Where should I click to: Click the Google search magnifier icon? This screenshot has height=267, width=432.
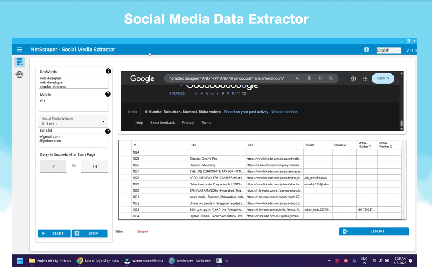pyautogui.click(x=331, y=78)
